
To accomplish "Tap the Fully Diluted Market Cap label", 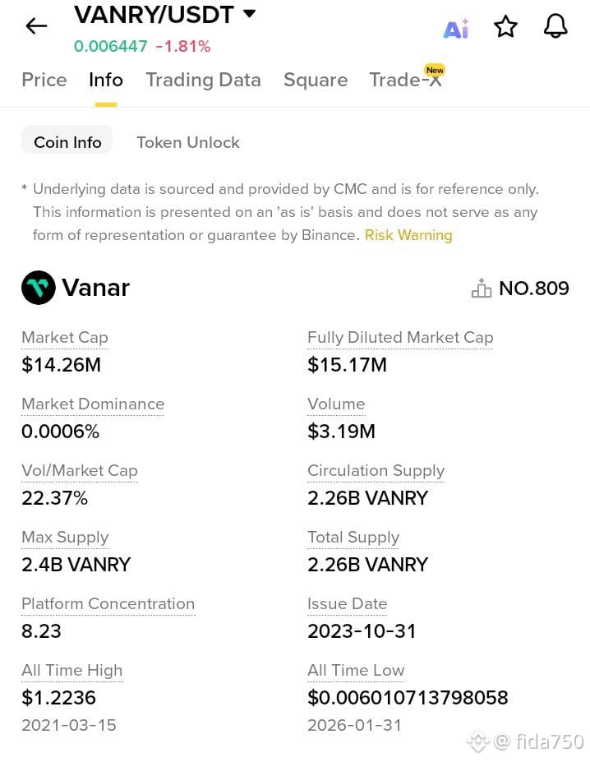I will (400, 337).
